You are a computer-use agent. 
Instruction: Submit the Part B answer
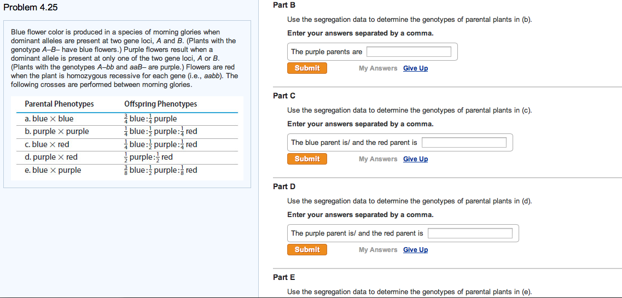pyautogui.click(x=307, y=68)
